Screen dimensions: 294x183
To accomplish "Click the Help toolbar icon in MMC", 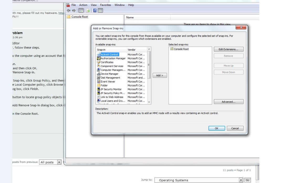I will tap(95, 11).
